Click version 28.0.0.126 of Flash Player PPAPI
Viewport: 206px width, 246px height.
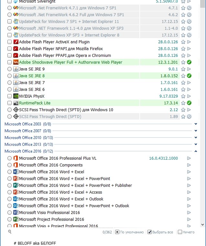coord(168,56)
